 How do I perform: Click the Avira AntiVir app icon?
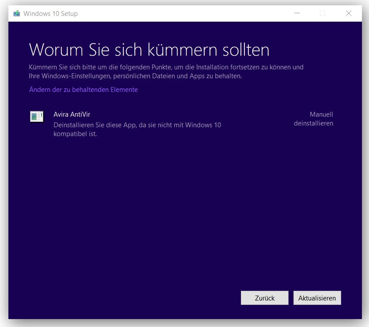point(37,117)
